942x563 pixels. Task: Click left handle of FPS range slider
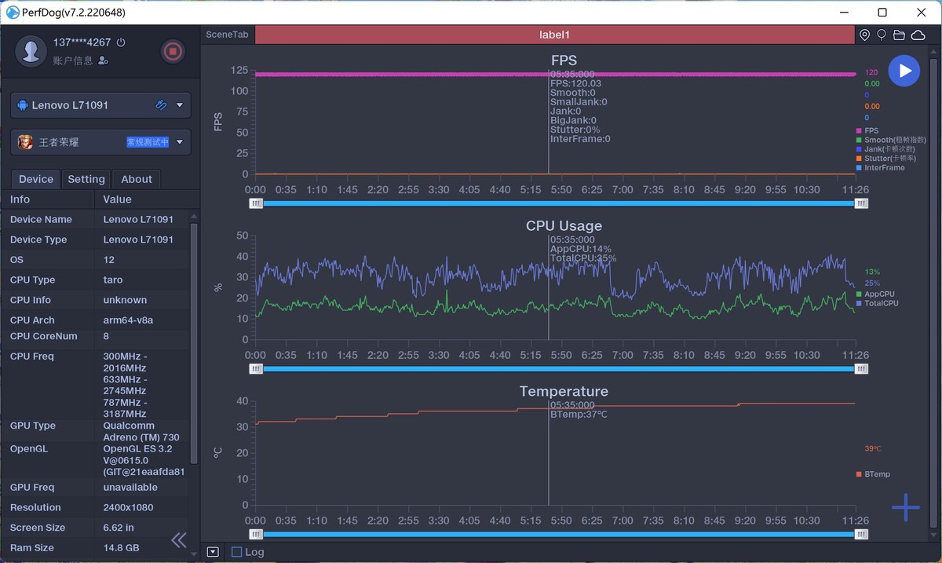[257, 203]
